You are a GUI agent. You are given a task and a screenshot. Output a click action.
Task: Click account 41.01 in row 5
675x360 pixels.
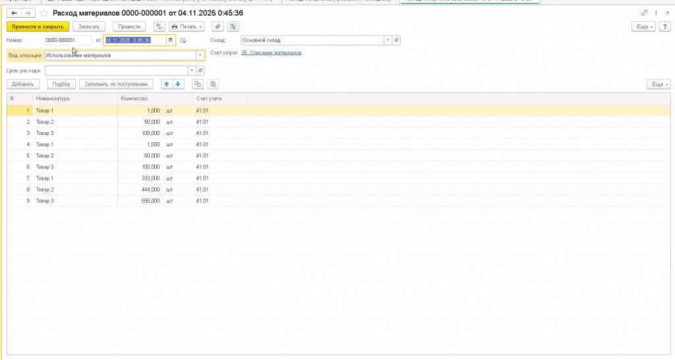(x=202, y=155)
